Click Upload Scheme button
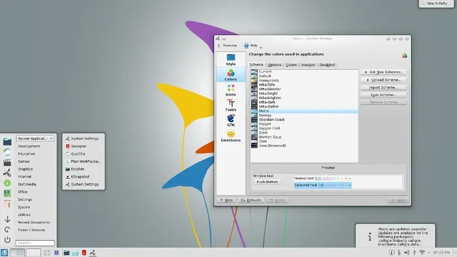 click(383, 80)
